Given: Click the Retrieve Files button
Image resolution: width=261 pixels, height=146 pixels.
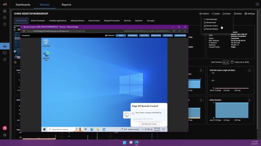Looking at the screenshot, I should click(156, 35).
